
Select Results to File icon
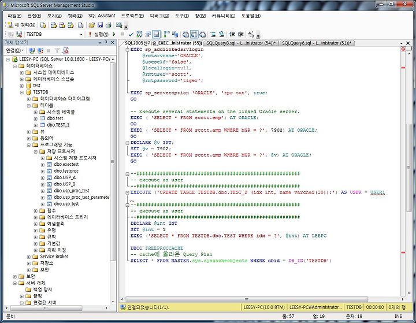[x=203, y=34]
